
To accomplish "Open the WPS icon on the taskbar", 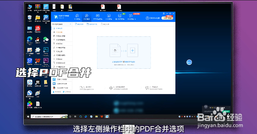I will 102,116.
